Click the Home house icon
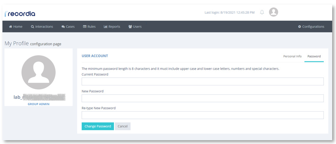This screenshot has height=144, width=336. pos(10,26)
